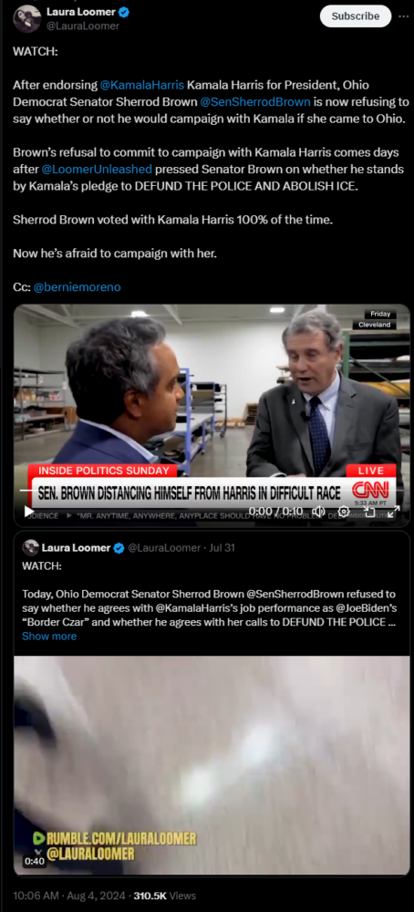Image resolution: width=414 pixels, height=912 pixels.
Task: Open the @KamalaHarris mention link
Action: [x=142, y=86]
